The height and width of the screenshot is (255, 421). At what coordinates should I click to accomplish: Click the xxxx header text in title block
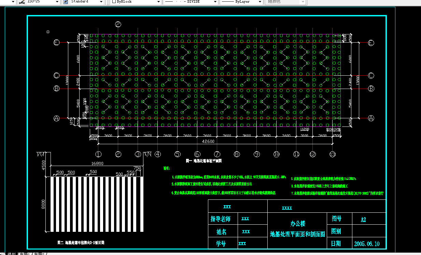click(287, 208)
